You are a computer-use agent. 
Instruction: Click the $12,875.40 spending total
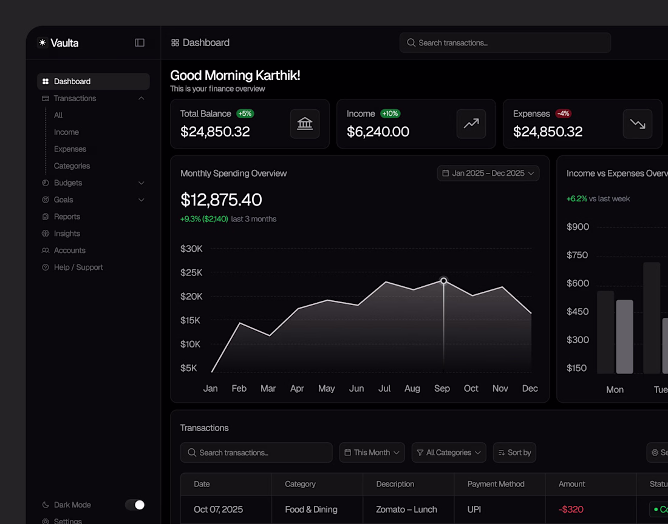click(221, 200)
